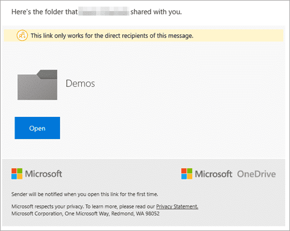The width and height of the screenshot is (290, 231).
Task: Click the four-color Microsoft logo at footer left
Action: coord(17,173)
